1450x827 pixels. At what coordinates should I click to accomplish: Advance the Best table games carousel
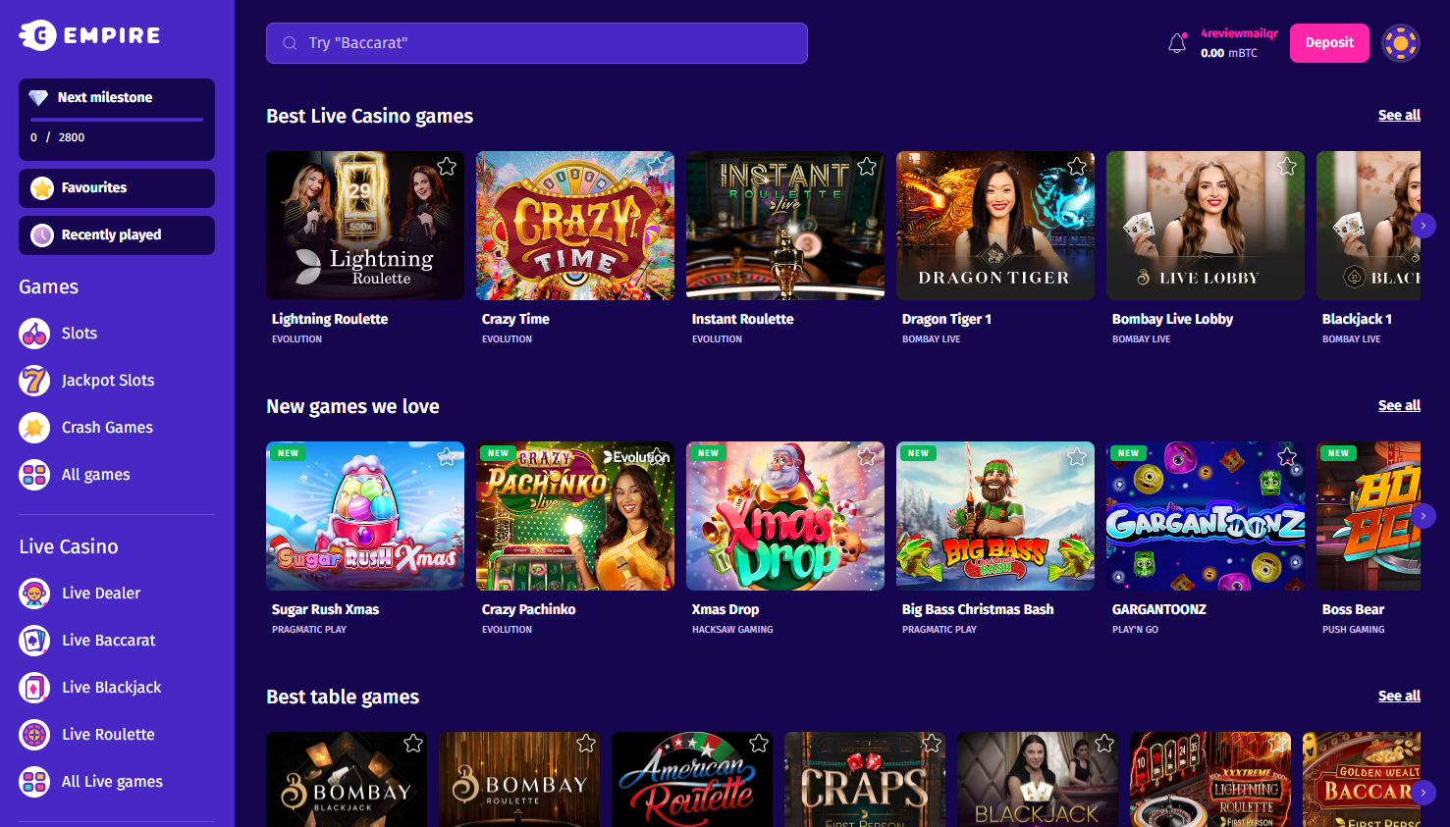click(x=1423, y=792)
